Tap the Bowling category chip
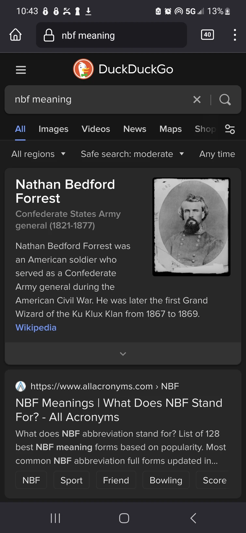The width and height of the screenshot is (246, 533). click(166, 480)
